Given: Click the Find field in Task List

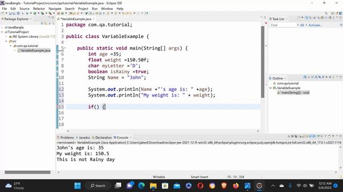Looking at the screenshot, I should point(283,25).
